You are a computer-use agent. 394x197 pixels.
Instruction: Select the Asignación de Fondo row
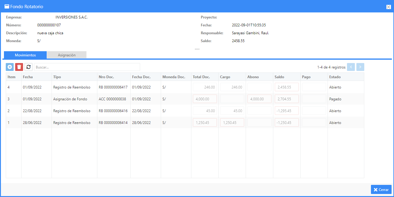coord(185,99)
